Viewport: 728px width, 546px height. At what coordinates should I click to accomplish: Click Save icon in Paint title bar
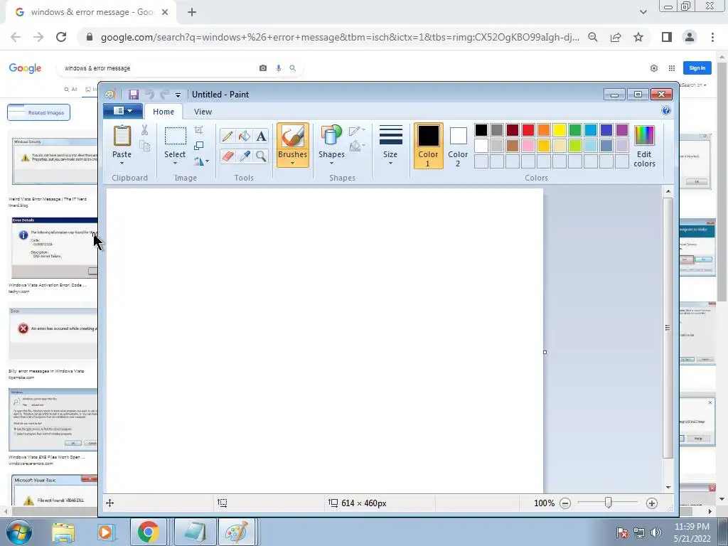134,95
